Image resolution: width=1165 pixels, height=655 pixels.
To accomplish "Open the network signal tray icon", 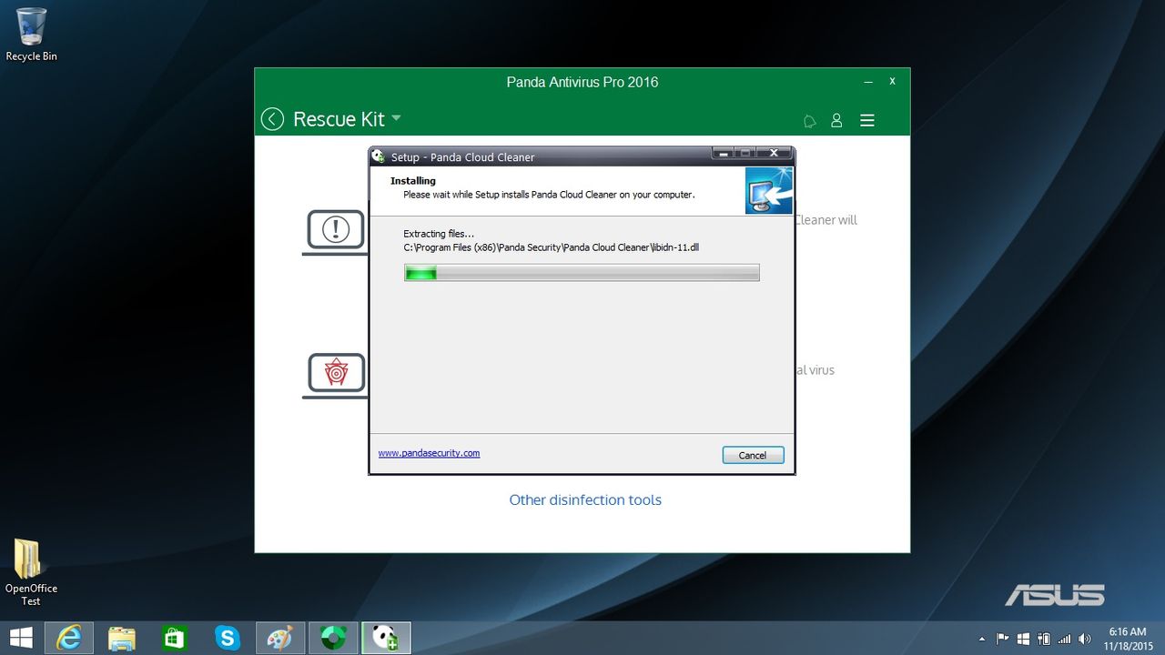I will pos(1064,639).
